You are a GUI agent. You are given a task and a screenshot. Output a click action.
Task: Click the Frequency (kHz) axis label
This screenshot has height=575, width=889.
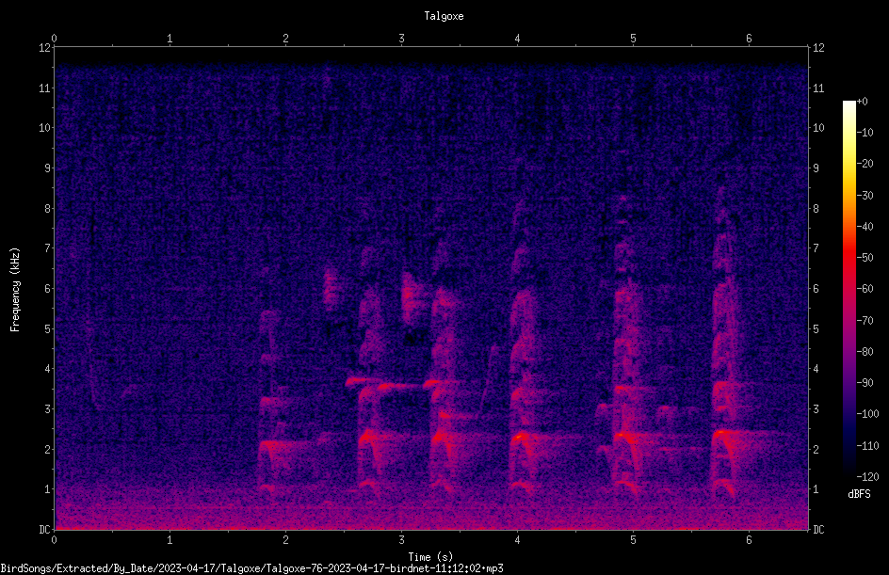pyautogui.click(x=15, y=290)
